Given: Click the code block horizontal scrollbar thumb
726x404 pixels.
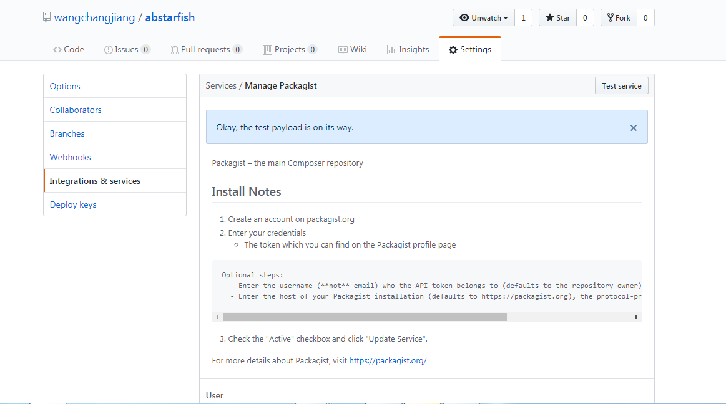Looking at the screenshot, I should (365, 317).
